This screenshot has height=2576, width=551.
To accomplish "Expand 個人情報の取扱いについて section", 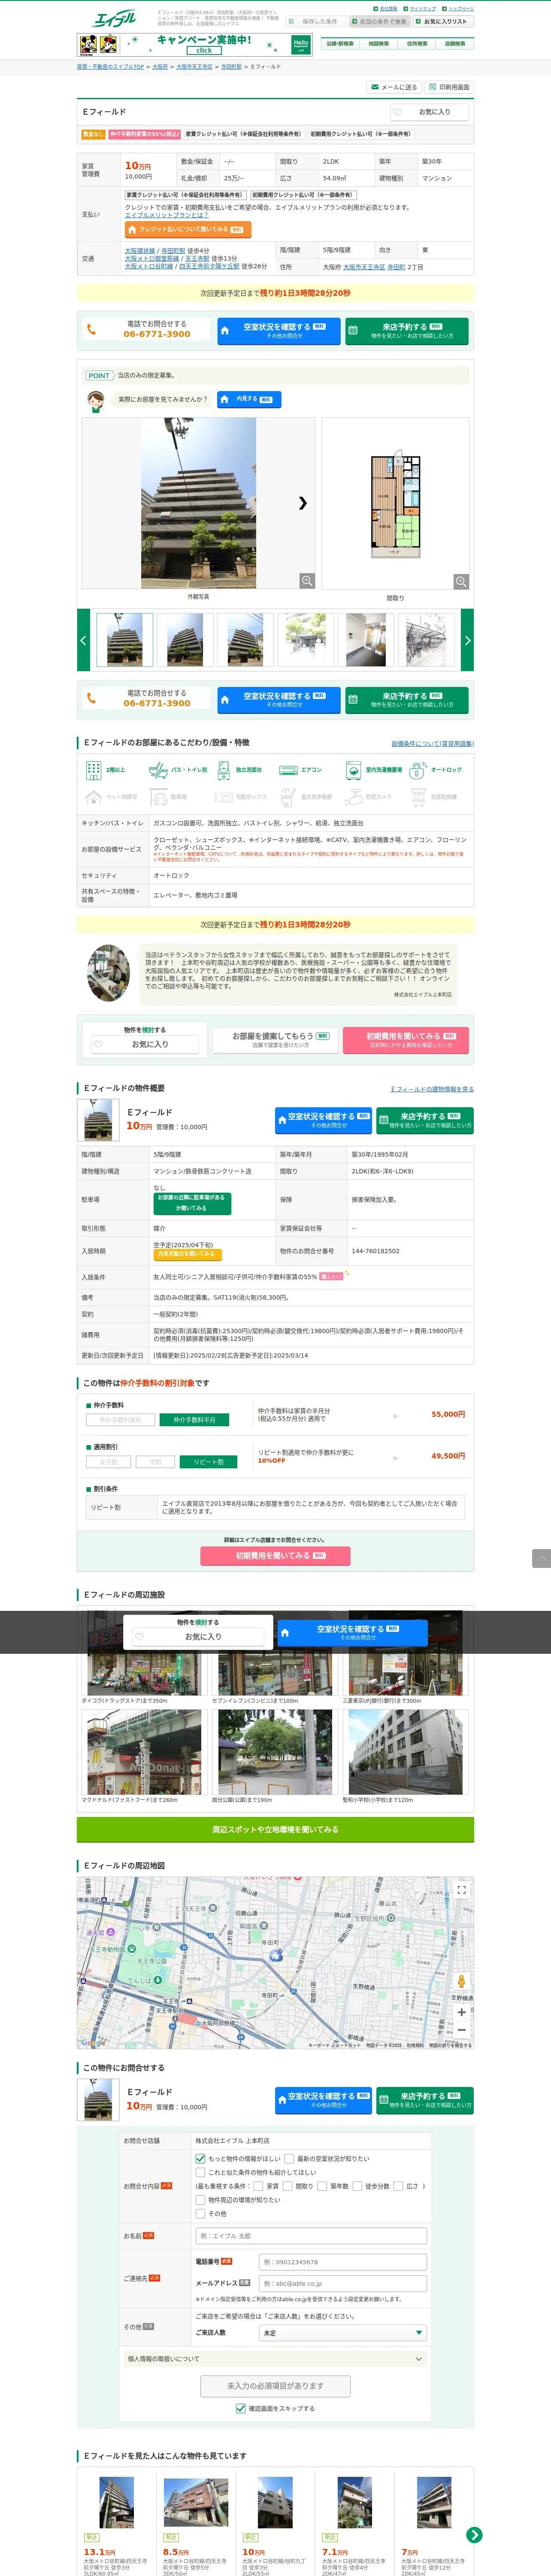I will tap(275, 2359).
